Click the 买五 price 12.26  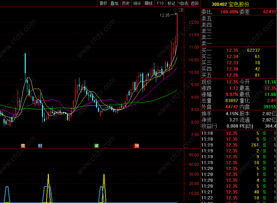pos(232,75)
